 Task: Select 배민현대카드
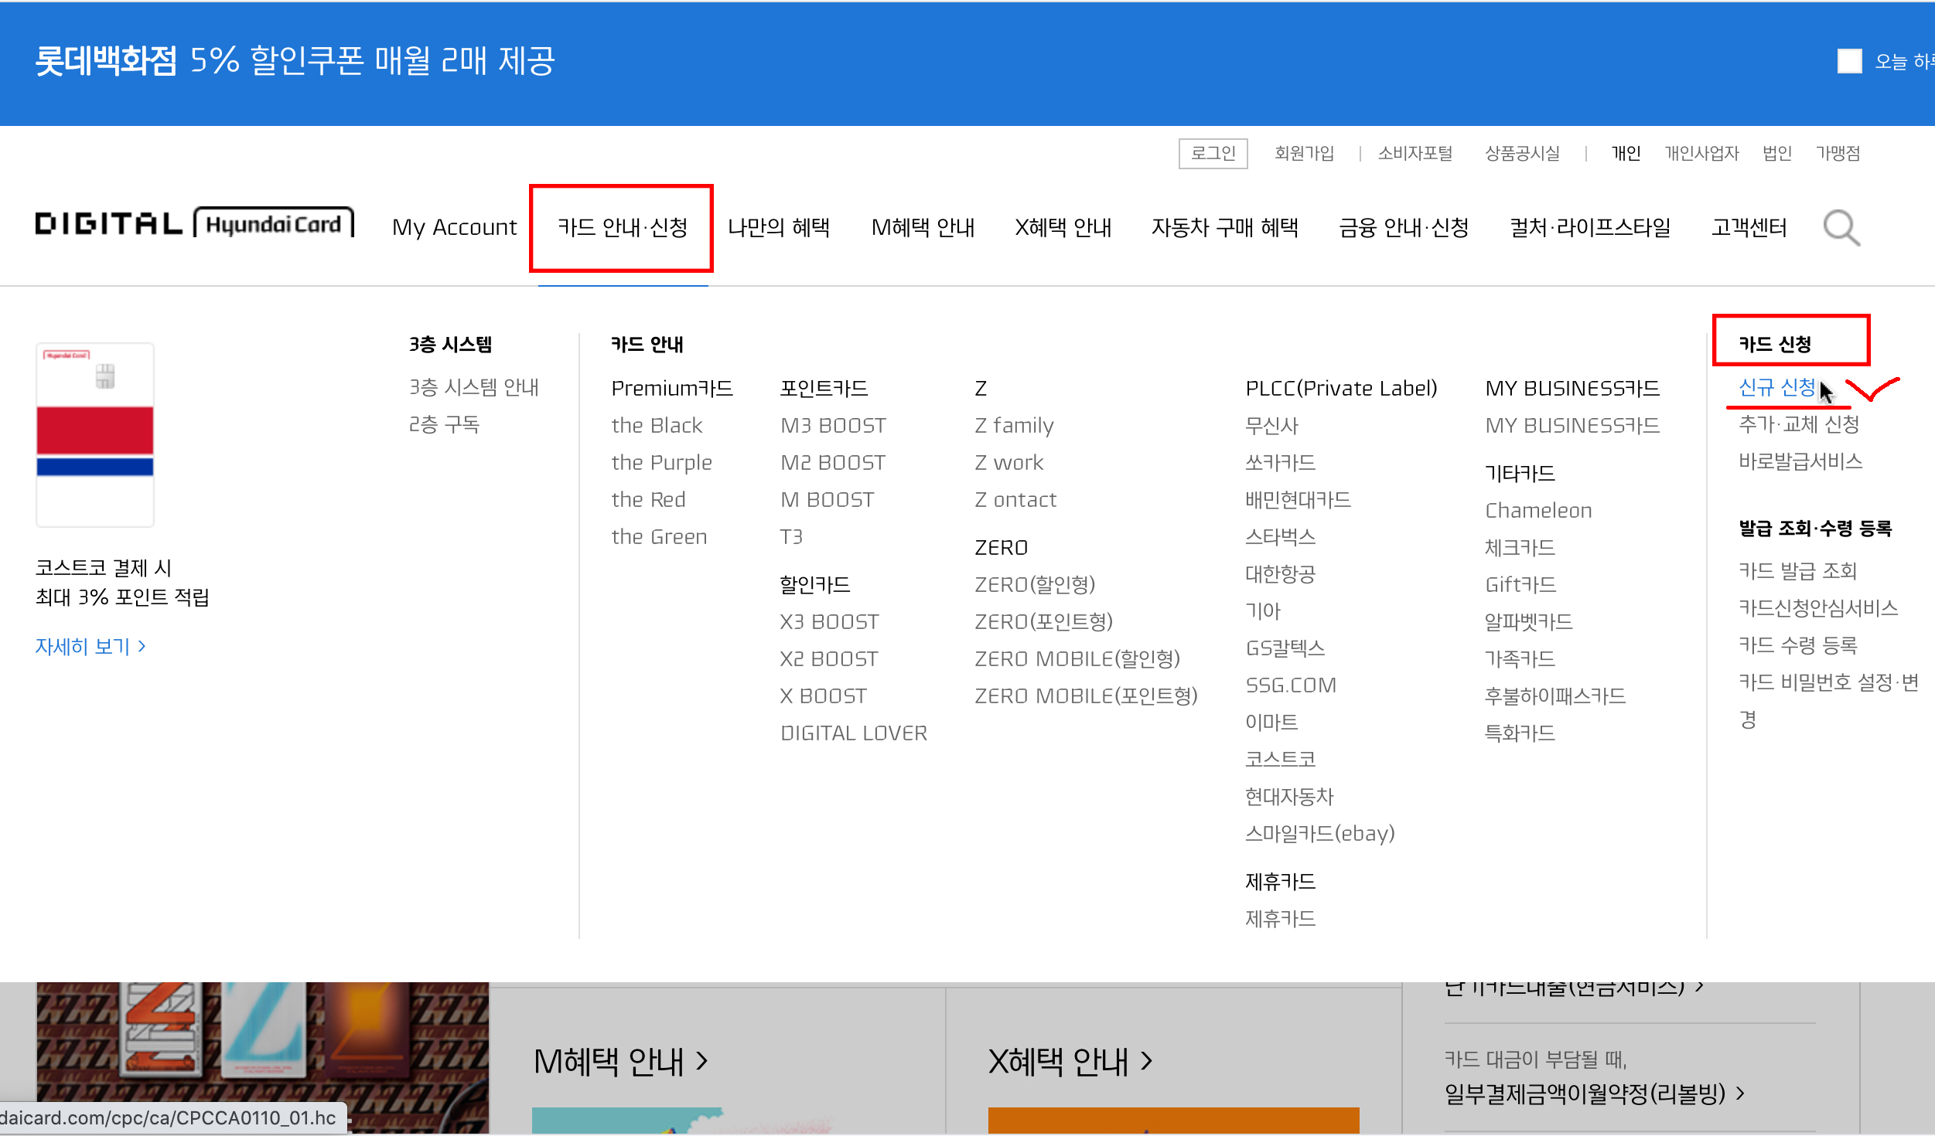[x=1298, y=499]
